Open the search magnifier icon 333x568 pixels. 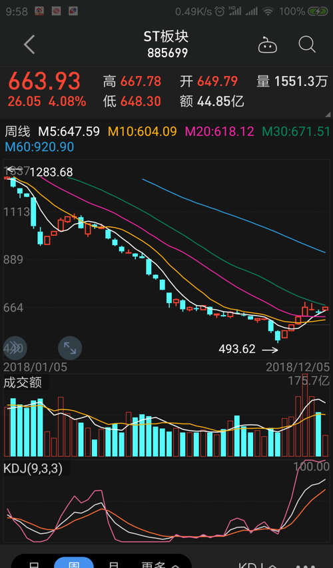click(307, 45)
